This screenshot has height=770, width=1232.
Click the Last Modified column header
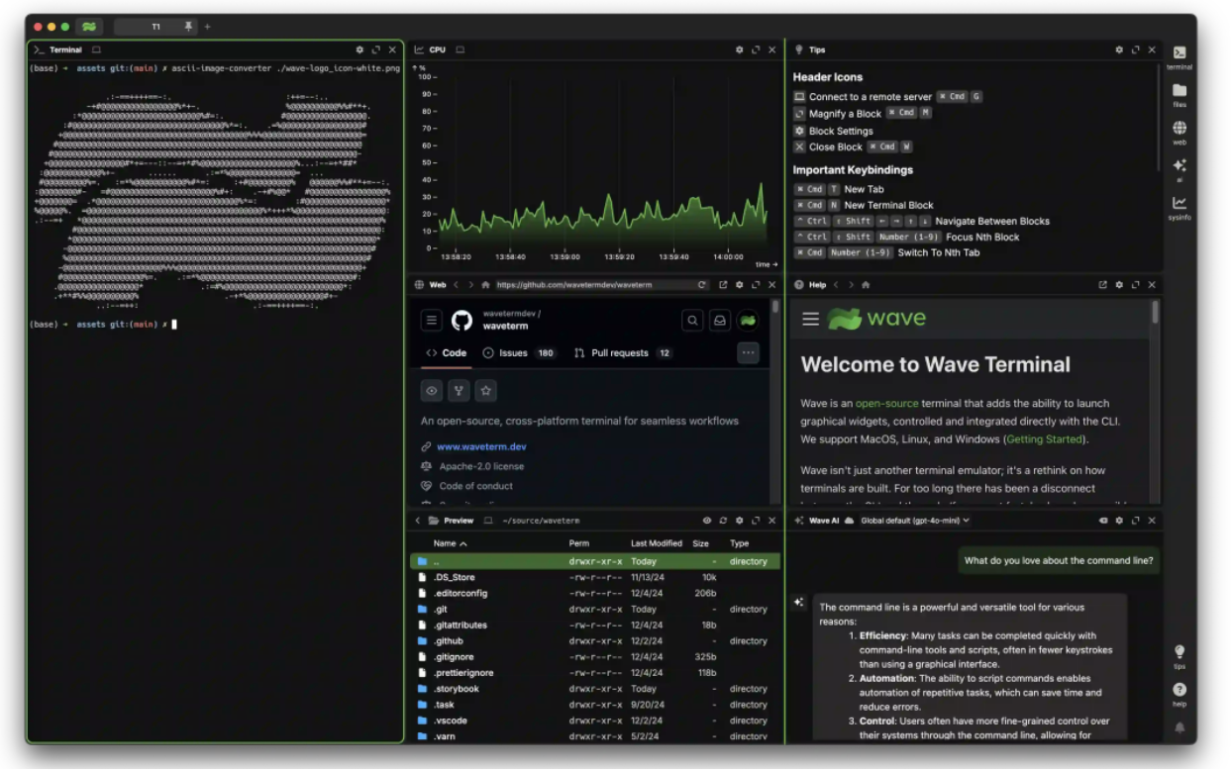(656, 543)
